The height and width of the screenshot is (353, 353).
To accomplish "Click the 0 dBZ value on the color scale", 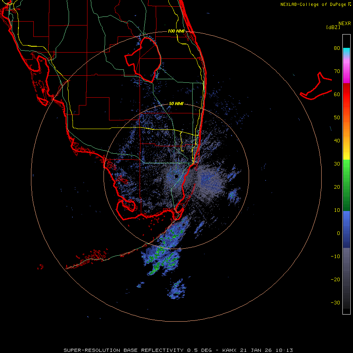I will coord(338,233).
